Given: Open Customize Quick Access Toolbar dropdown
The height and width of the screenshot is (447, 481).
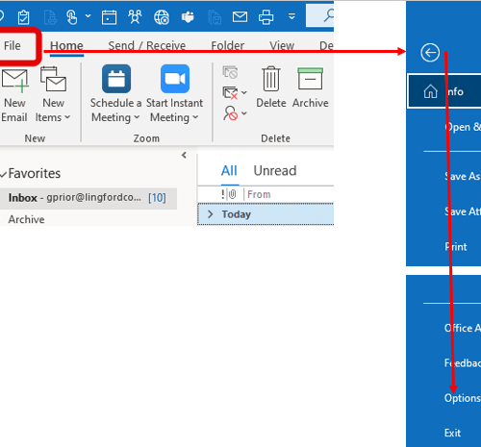Looking at the screenshot, I should [x=291, y=16].
